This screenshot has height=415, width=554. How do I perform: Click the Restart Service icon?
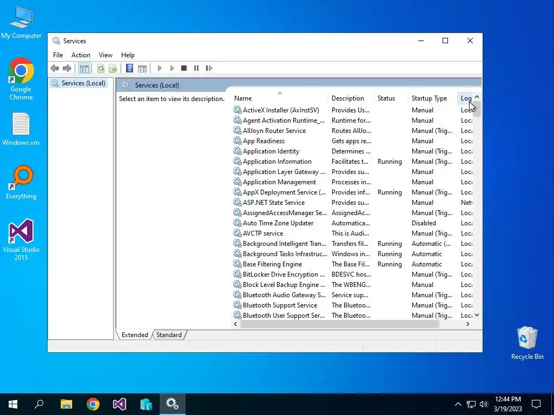click(209, 68)
